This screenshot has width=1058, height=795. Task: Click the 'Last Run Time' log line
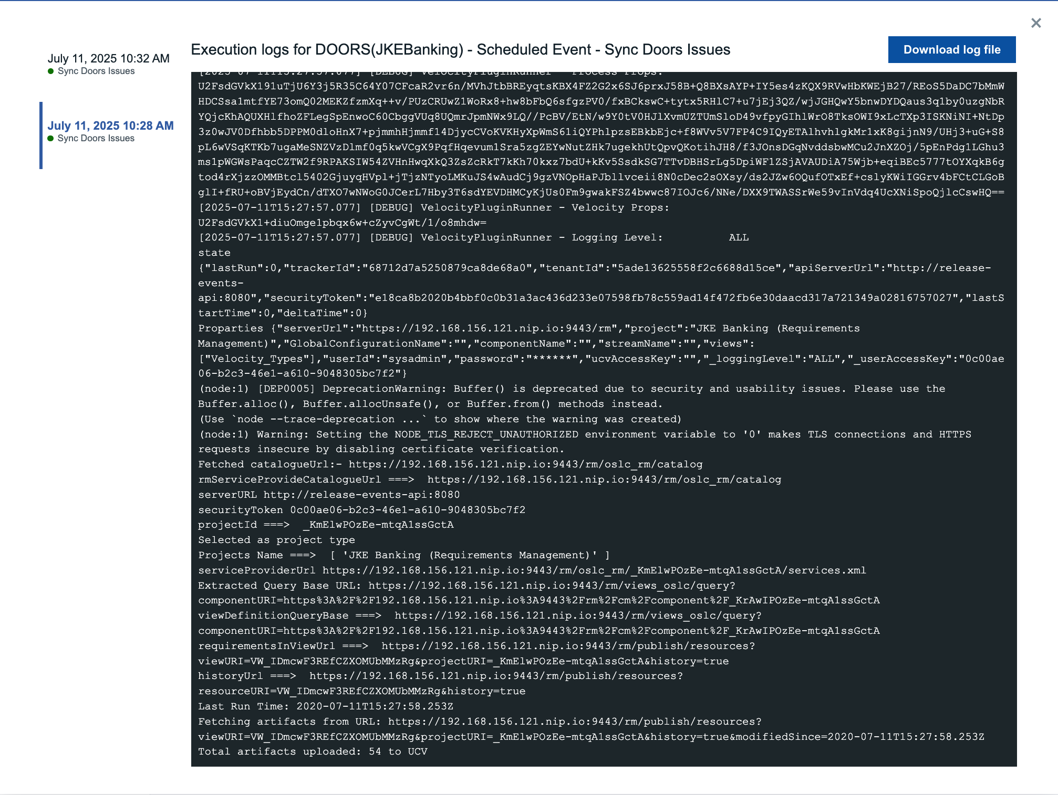[326, 706]
